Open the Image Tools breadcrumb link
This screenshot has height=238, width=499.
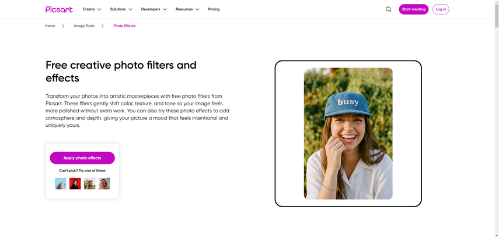tap(84, 26)
